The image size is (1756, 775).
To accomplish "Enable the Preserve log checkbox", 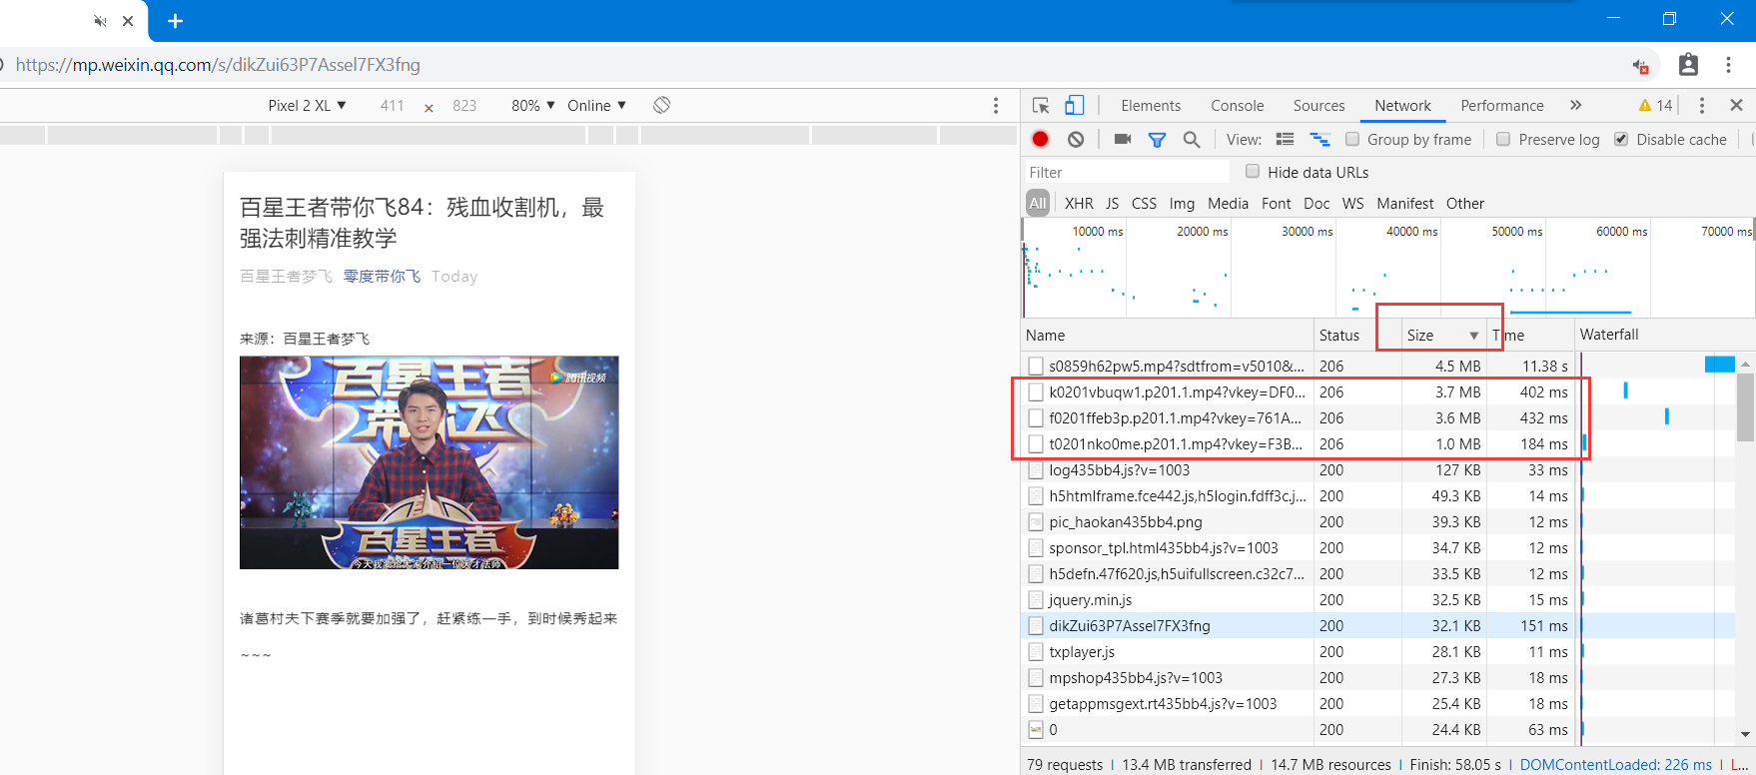I will coord(1503,139).
